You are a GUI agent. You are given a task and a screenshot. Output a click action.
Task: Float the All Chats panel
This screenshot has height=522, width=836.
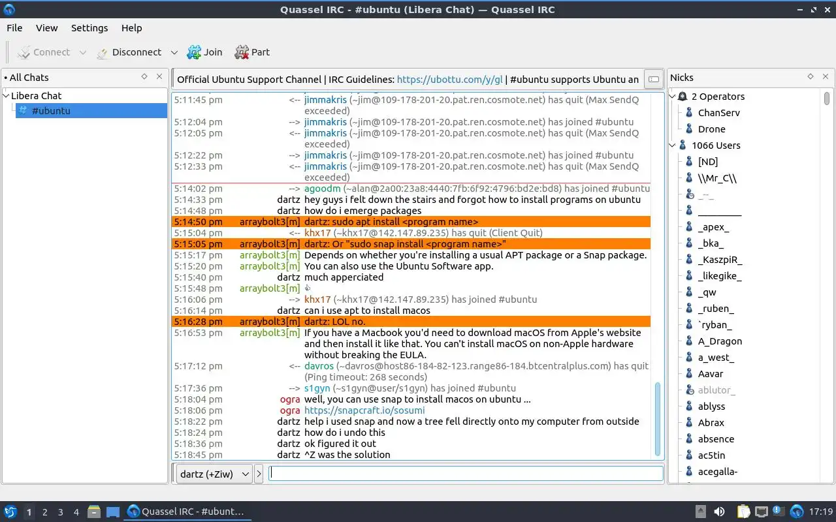[144, 76]
